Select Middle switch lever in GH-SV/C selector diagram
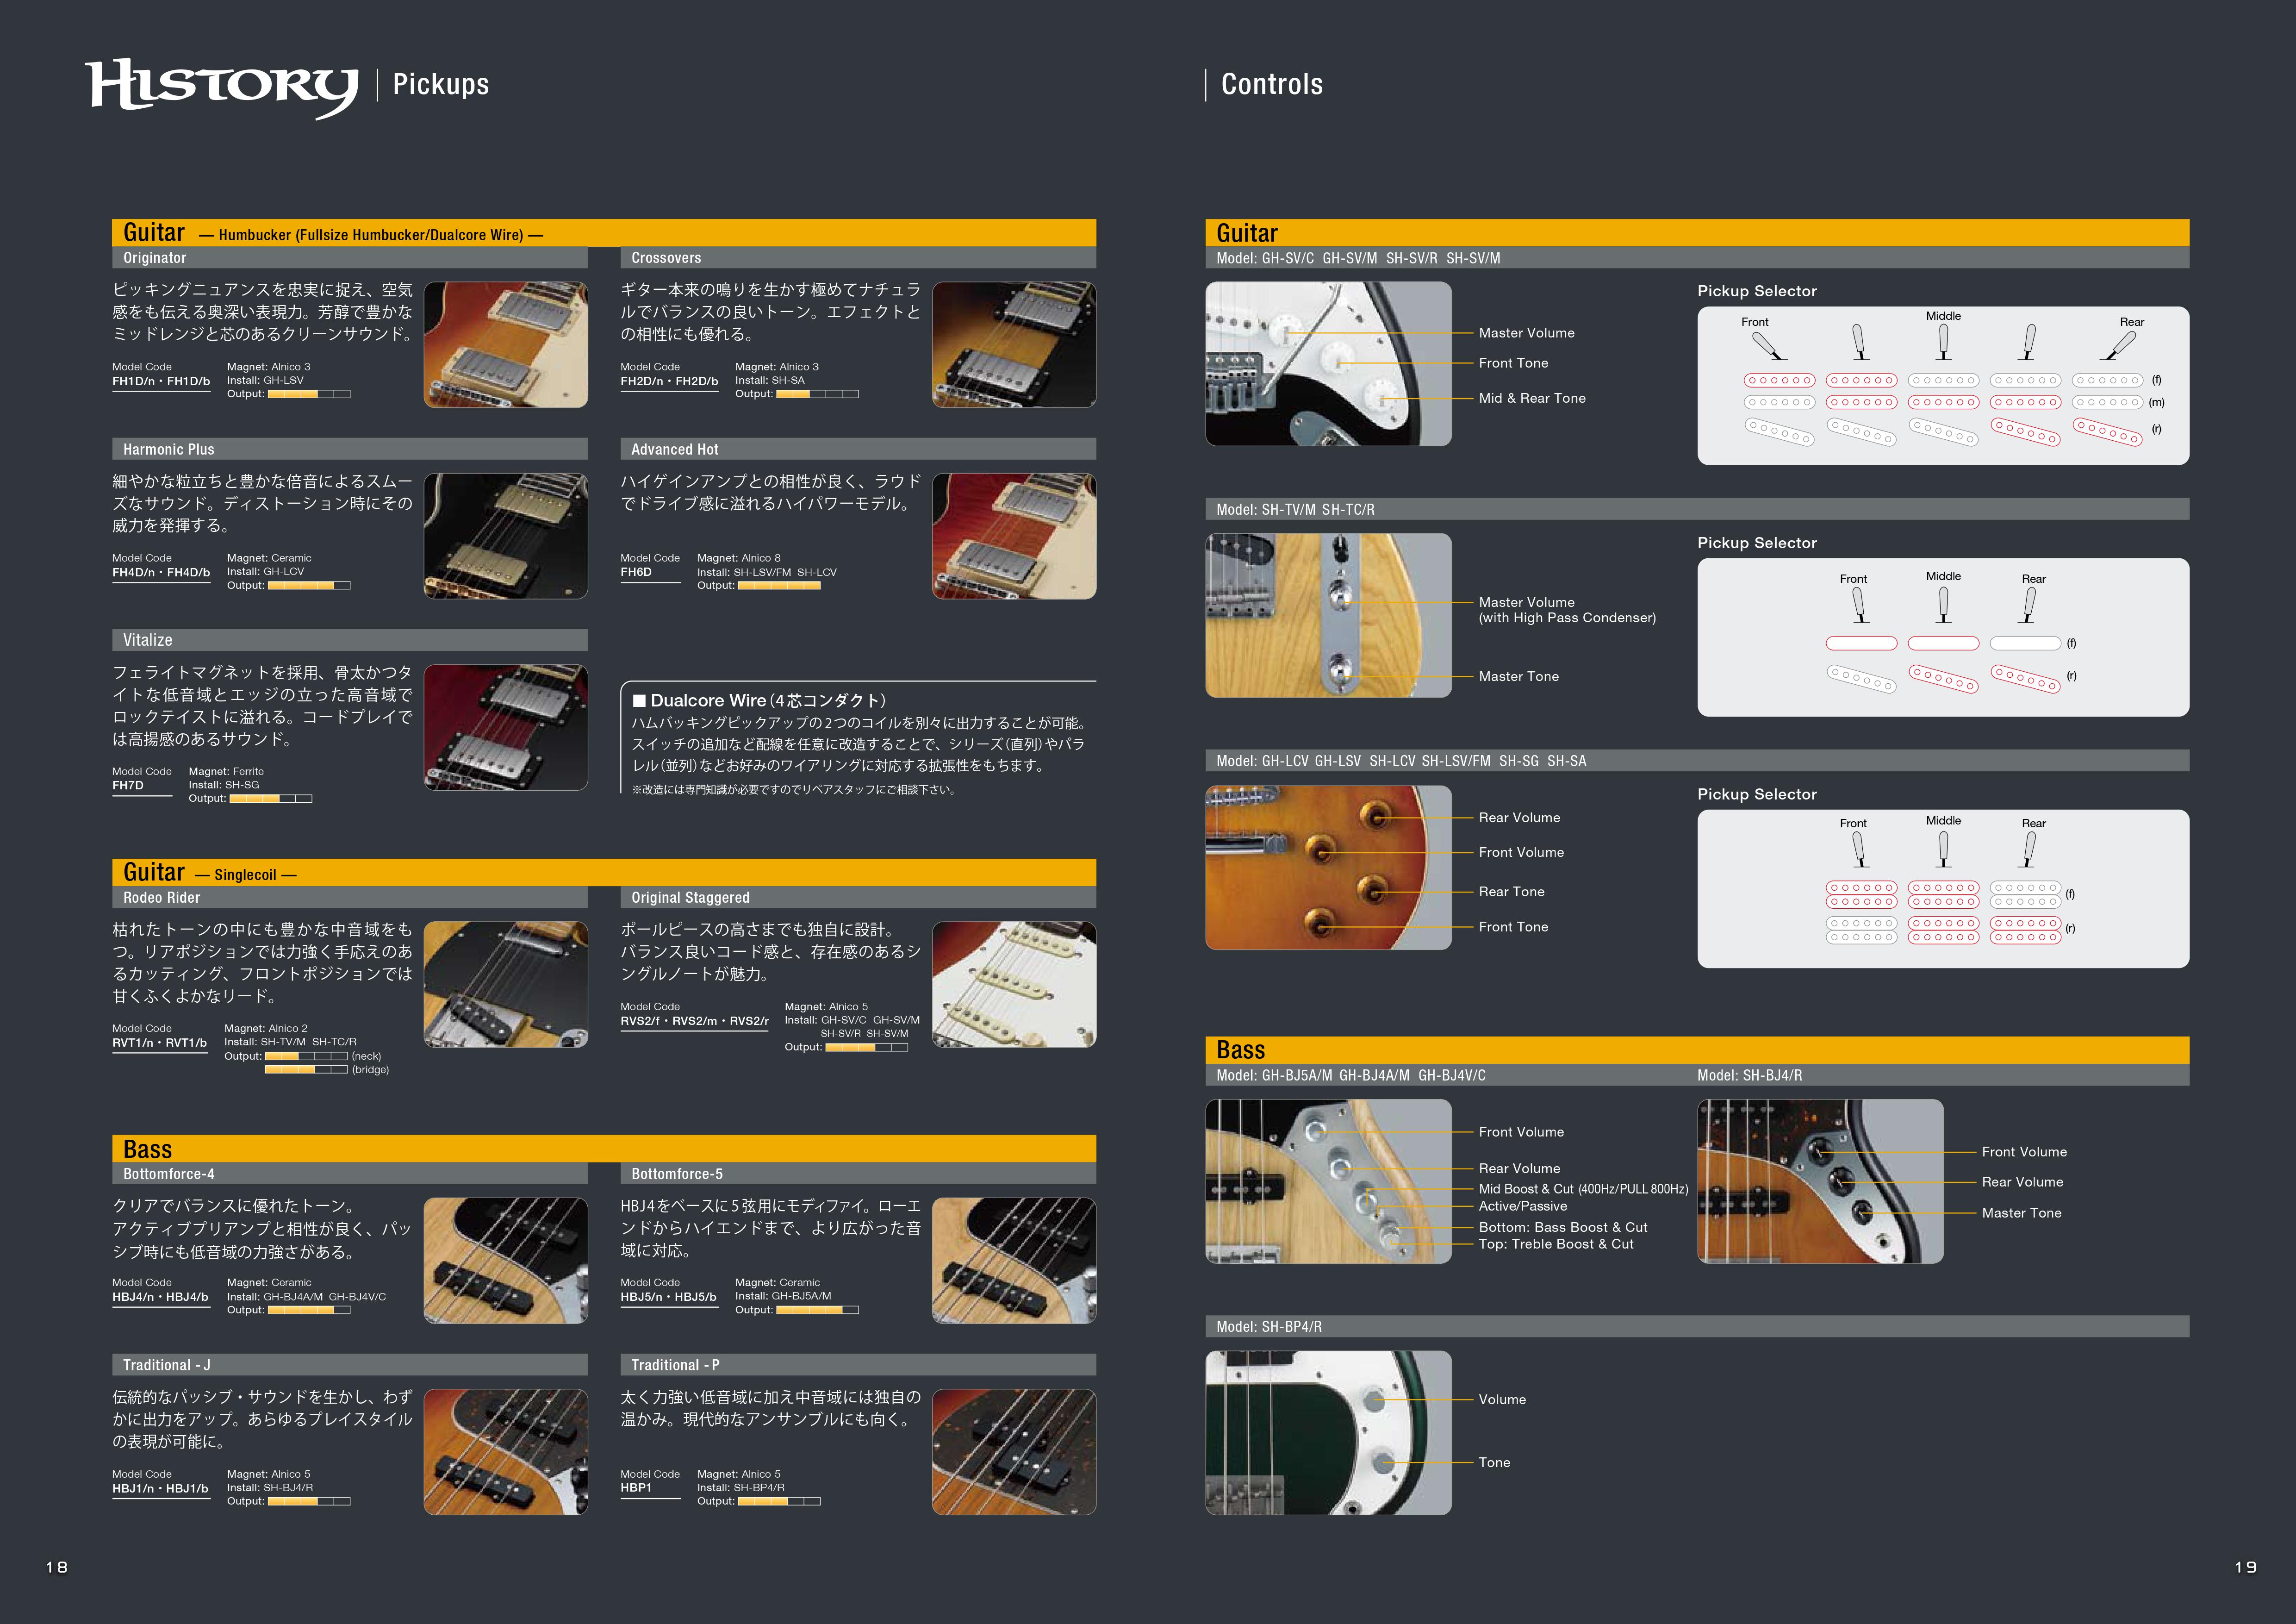The height and width of the screenshot is (1624, 2296). coord(1943,342)
